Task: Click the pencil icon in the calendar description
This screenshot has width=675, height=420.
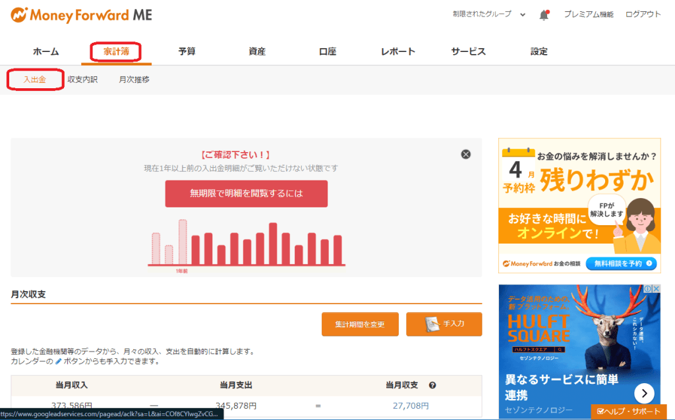Action: tap(59, 361)
